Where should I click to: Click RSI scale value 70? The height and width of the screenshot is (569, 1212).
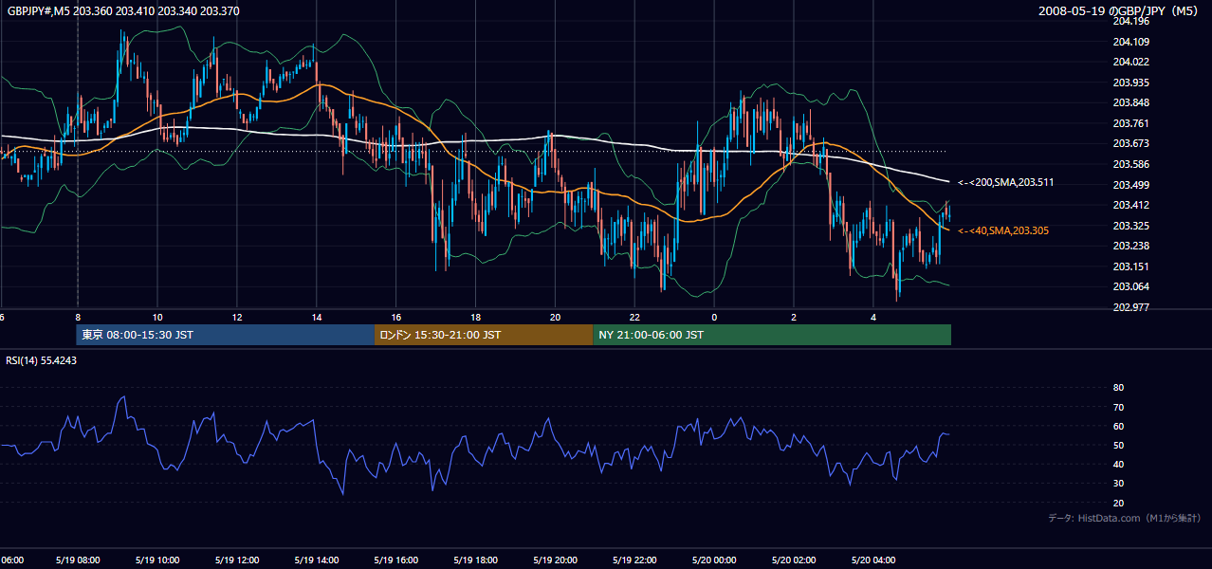1118,407
